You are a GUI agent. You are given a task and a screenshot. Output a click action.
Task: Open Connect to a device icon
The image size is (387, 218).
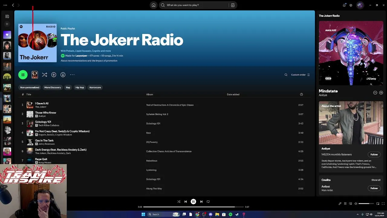pyautogui.click(x=351, y=204)
